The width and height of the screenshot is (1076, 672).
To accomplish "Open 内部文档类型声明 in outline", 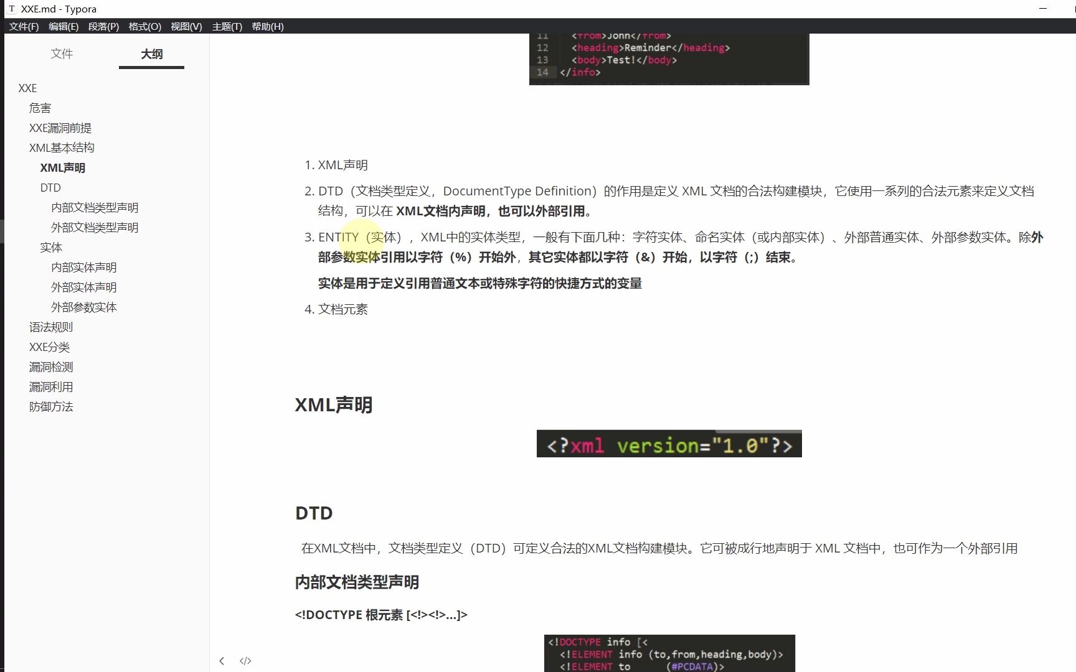I will tap(95, 208).
